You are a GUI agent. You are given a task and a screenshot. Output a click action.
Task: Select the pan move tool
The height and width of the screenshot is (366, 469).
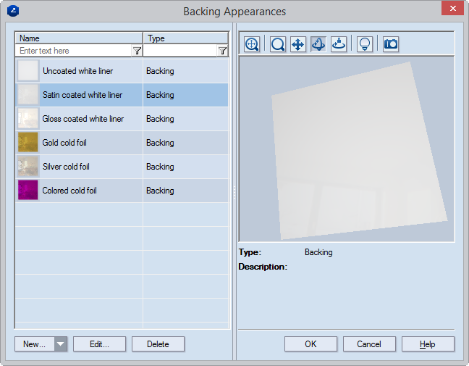point(297,44)
